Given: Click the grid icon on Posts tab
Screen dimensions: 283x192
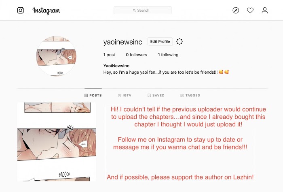Looking at the screenshot, I should click(x=86, y=96).
